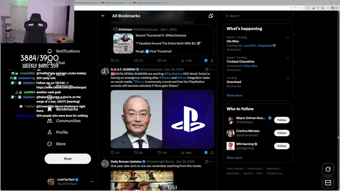Open Daily Roman Updates profile avatar
The image size is (340, 191).
(105, 163)
